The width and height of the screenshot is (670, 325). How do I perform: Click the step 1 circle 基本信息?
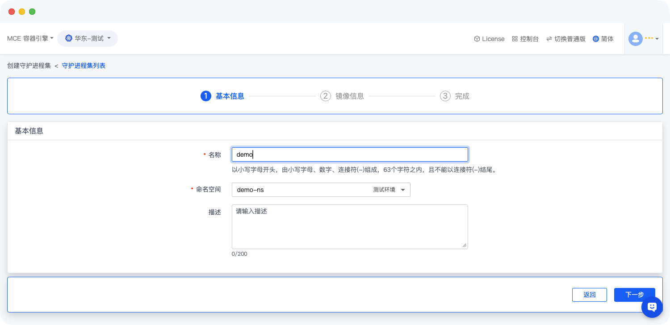[205, 96]
